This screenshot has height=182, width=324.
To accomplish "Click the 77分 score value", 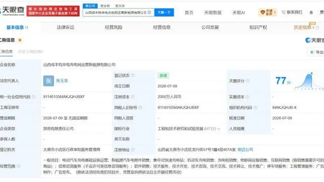I will click(283, 80).
